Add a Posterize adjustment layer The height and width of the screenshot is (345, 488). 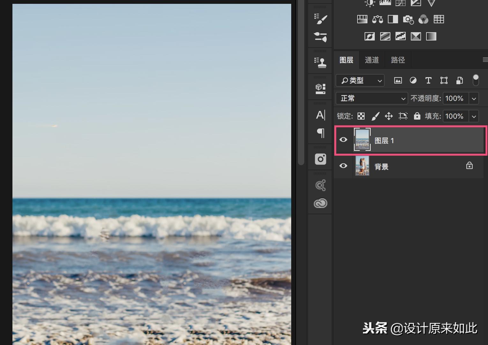coord(385,36)
